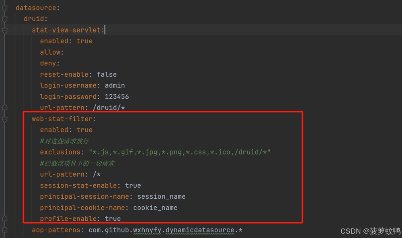Click 'true' value of stat-view-servlet enabled

84,41
